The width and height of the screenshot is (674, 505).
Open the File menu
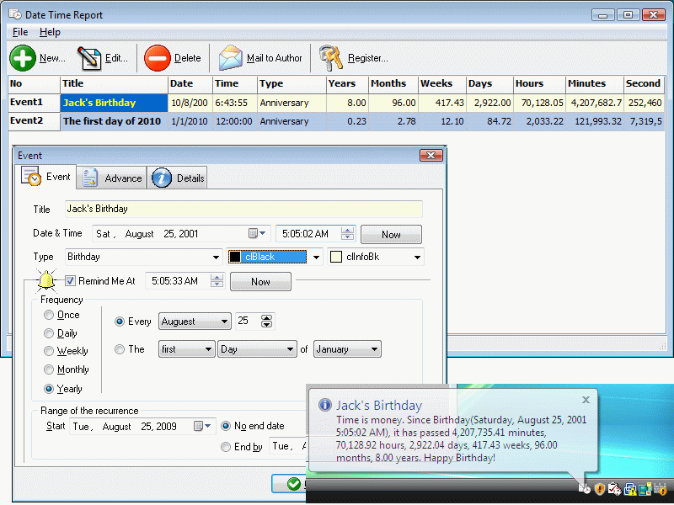coord(19,32)
